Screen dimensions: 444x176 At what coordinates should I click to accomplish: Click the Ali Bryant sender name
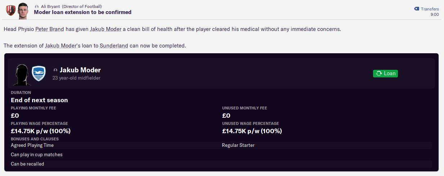50,6
